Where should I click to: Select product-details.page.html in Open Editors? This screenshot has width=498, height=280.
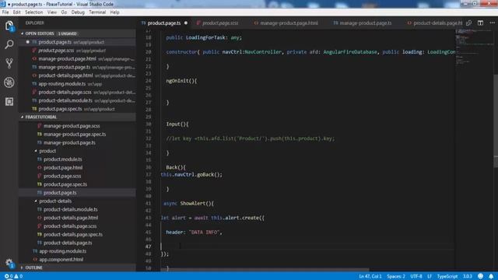click(x=78, y=75)
